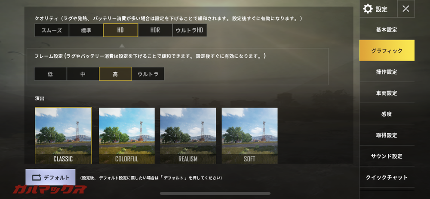Screen dimensions: 430x199
Task: Pick the COLORFUL style thumbnail
Action: coord(127,136)
